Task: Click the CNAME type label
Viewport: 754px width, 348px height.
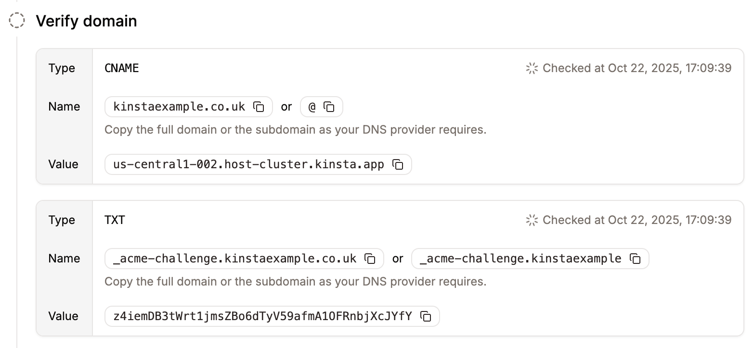Action: pyautogui.click(x=121, y=68)
